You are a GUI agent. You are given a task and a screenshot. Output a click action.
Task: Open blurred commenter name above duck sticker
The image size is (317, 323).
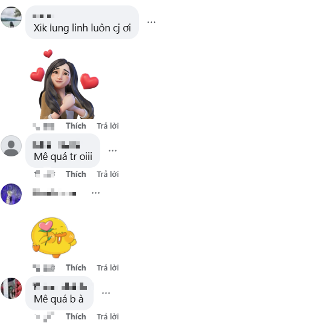(x=54, y=192)
